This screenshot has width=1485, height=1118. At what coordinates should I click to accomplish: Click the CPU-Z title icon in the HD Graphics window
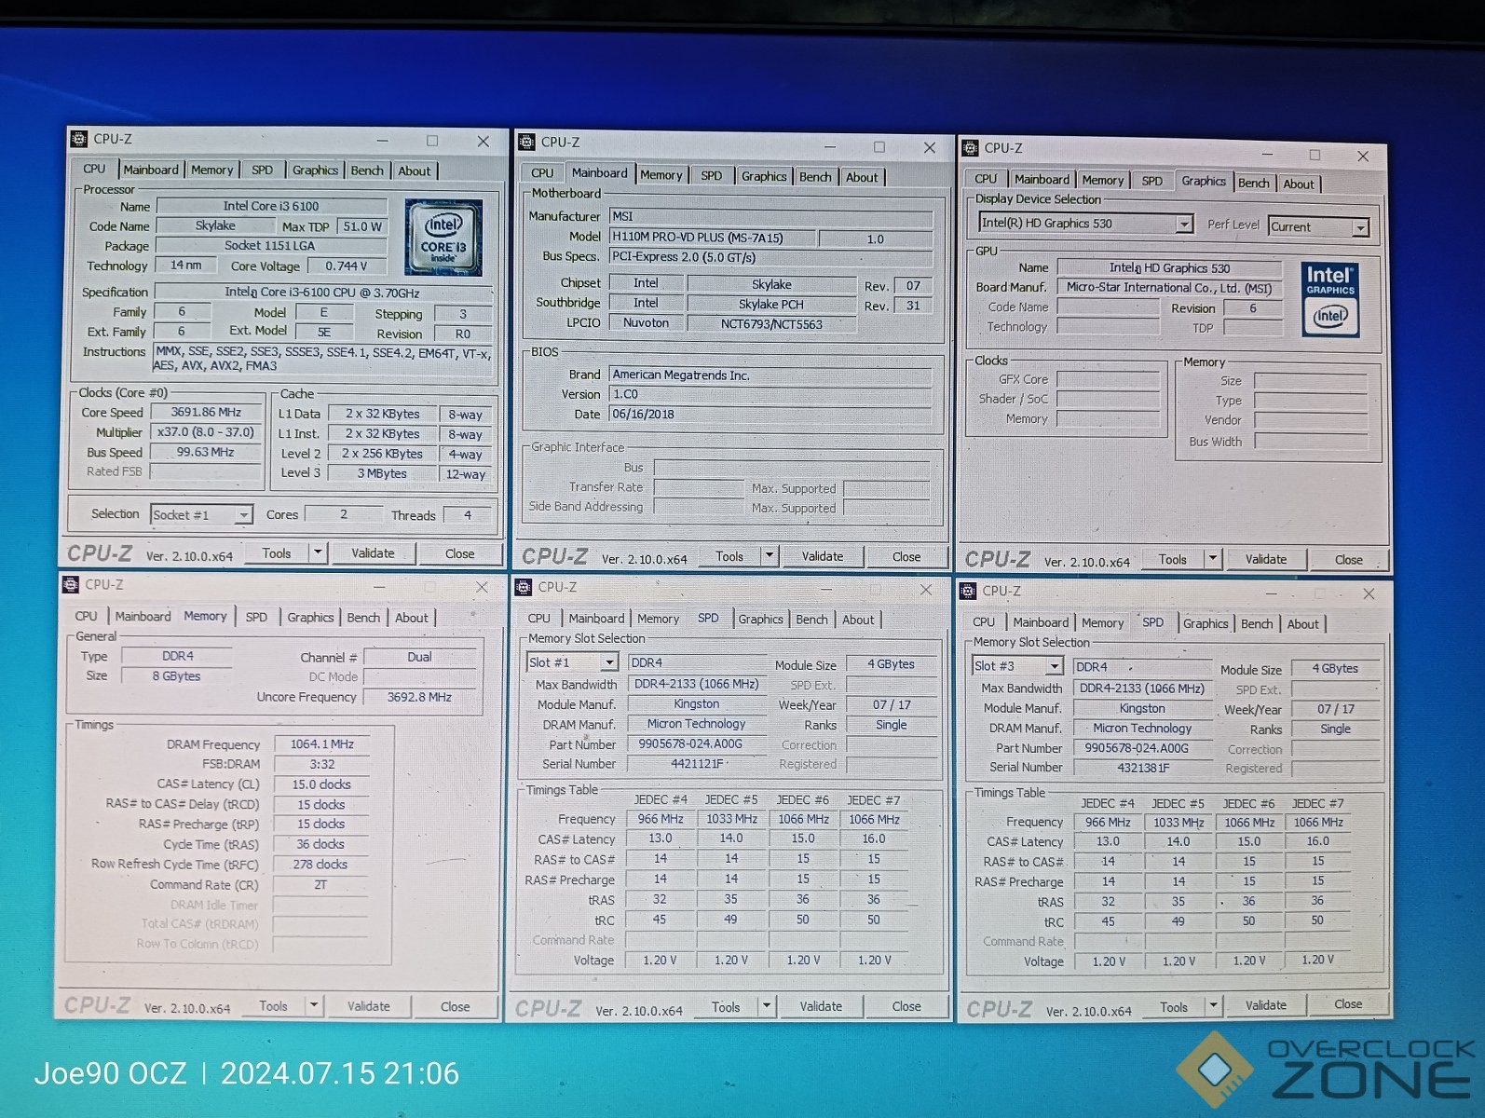pos(970,147)
